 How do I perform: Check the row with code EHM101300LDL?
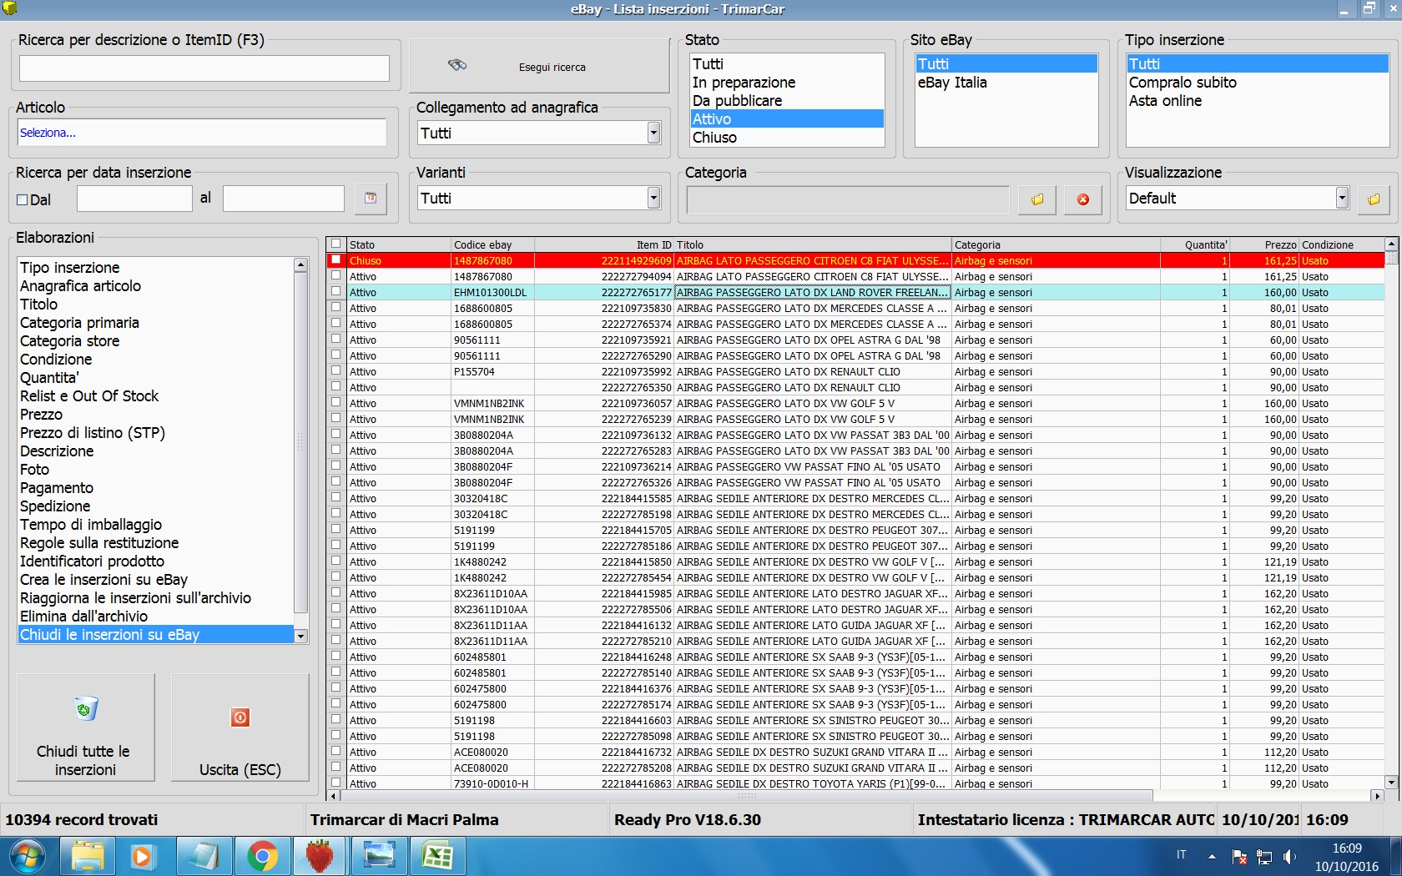tap(335, 292)
